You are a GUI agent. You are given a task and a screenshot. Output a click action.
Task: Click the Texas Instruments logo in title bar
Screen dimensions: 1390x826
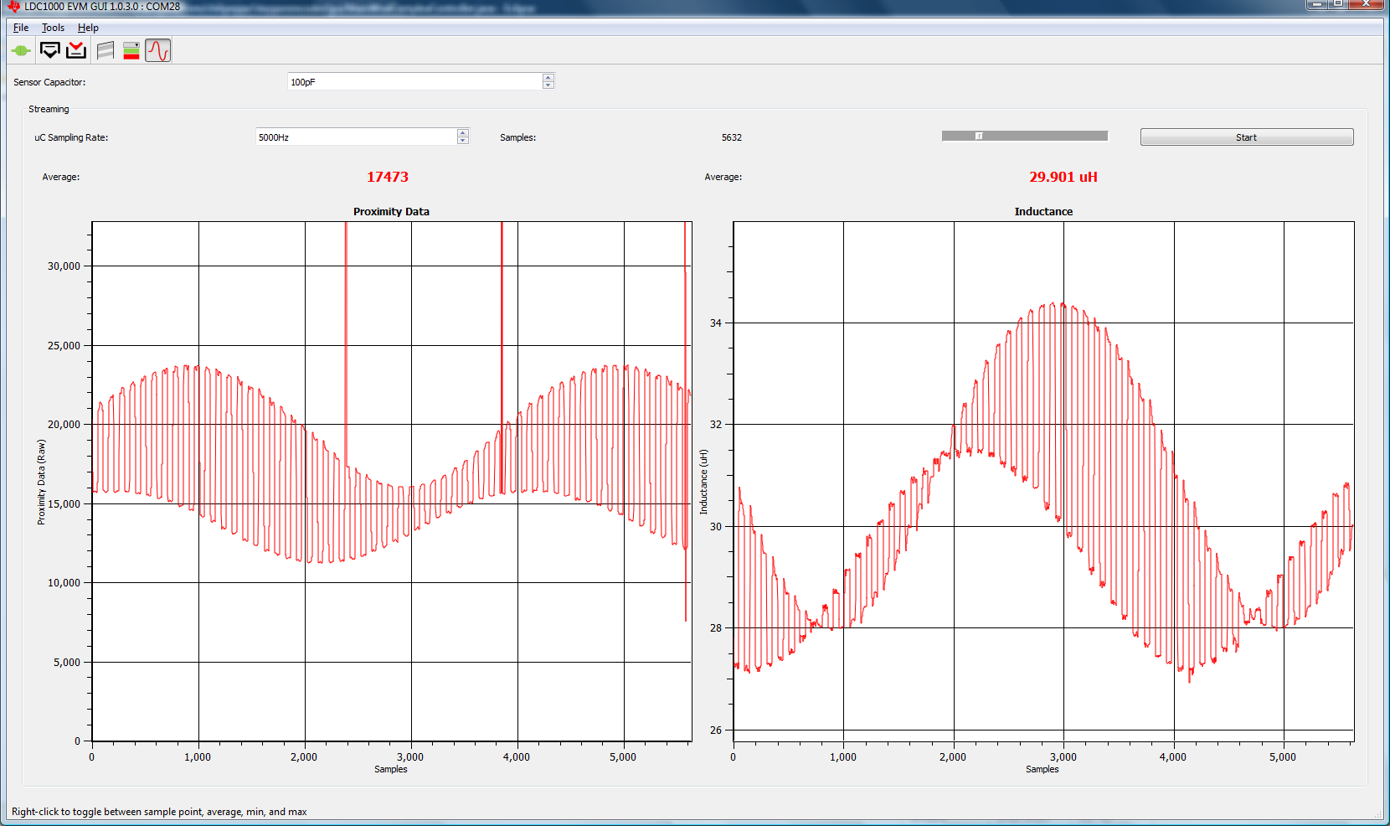(13, 6)
